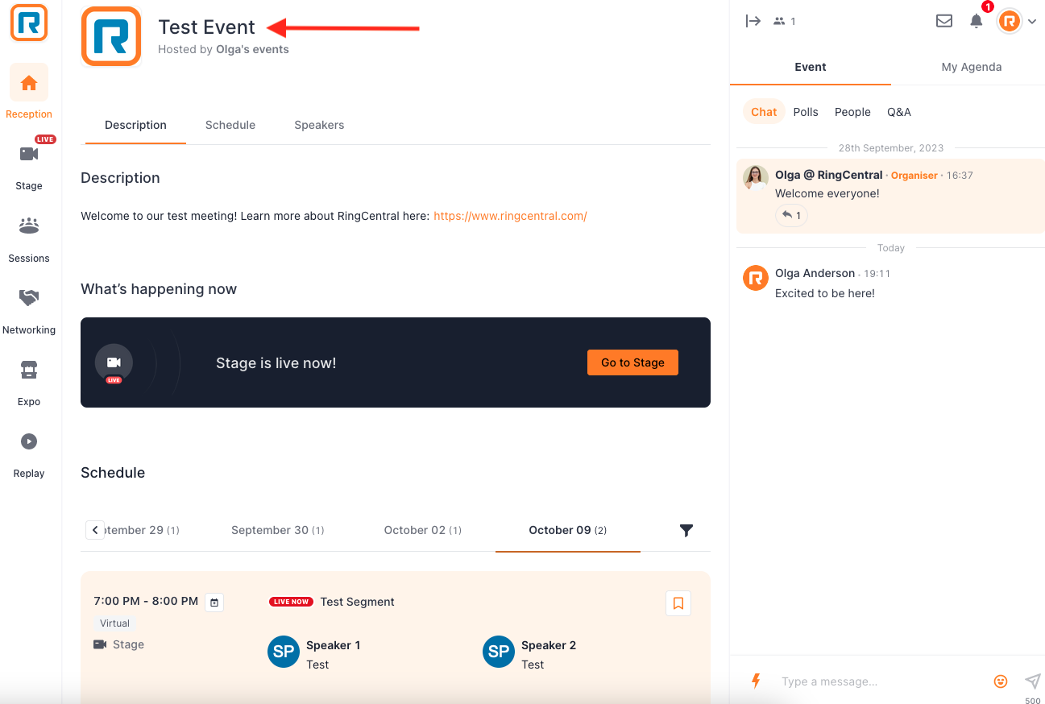Open the notifications bell

(x=977, y=21)
